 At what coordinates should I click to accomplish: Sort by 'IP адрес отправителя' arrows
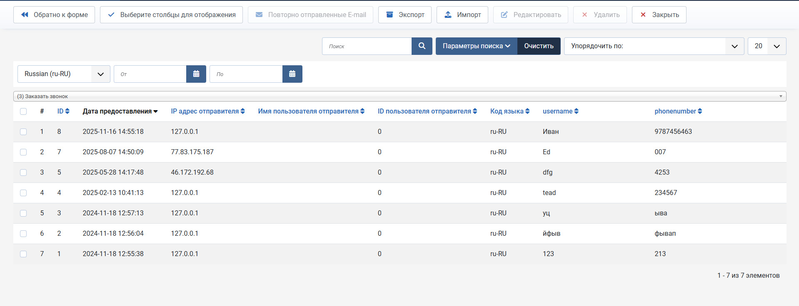tap(243, 111)
